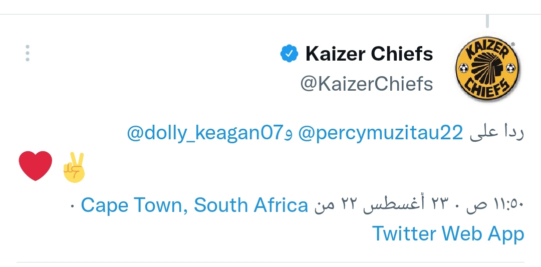Click the ٢٣ أغسطس ٢٢ tweet date
Viewport: 541px width, 267px height.
coord(395,205)
